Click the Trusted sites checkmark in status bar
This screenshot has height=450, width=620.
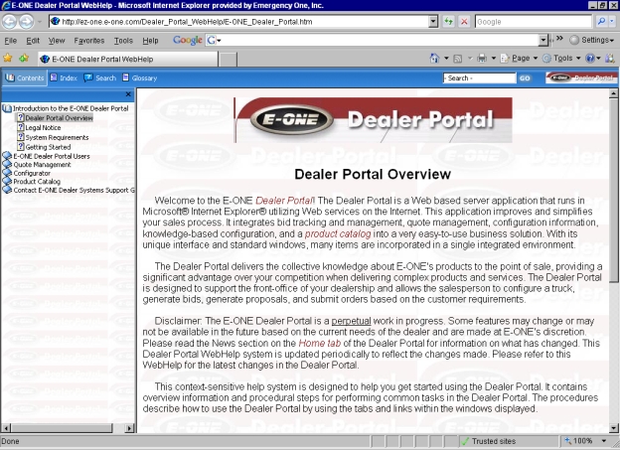[465, 441]
